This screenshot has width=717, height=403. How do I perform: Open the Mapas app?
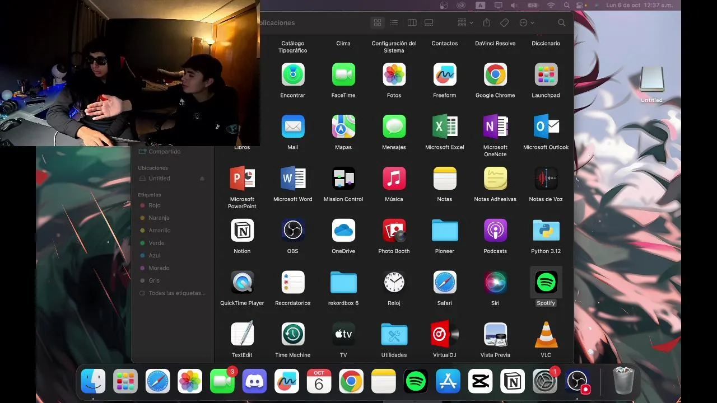(x=343, y=126)
